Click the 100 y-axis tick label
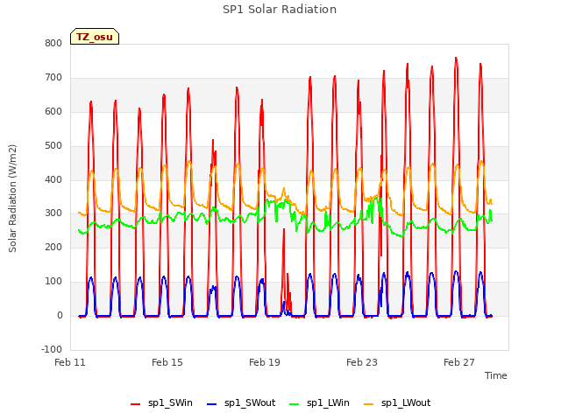 pos(53,282)
